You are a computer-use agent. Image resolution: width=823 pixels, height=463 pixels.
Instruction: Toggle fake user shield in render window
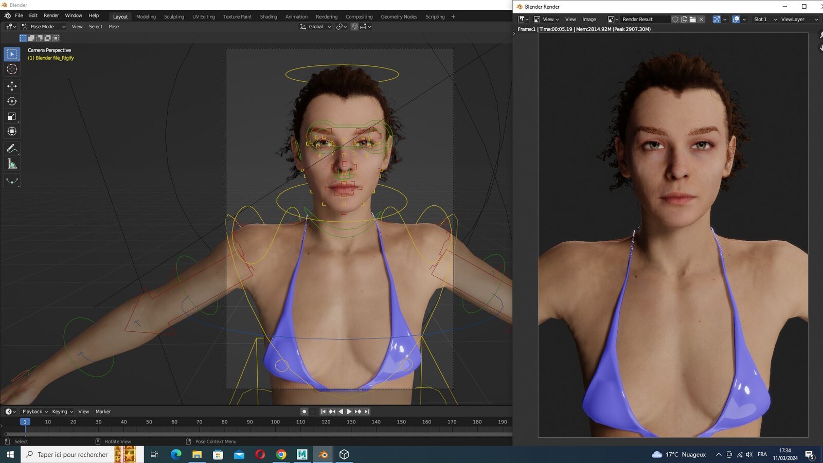click(x=675, y=20)
